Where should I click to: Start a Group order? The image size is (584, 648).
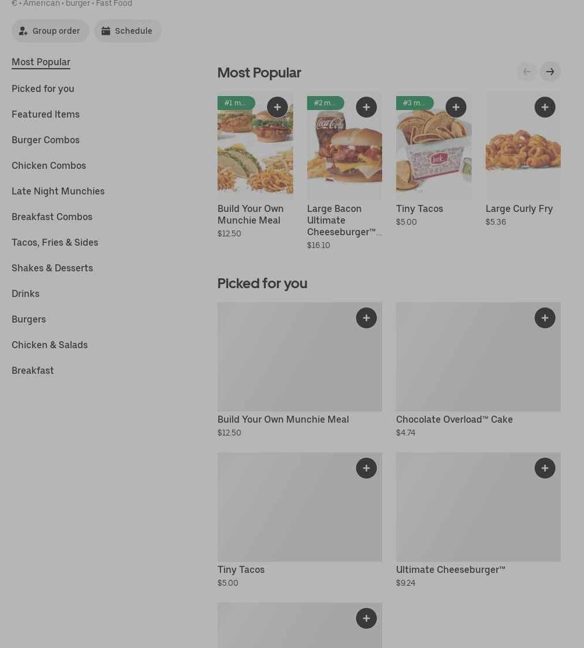[x=51, y=31]
